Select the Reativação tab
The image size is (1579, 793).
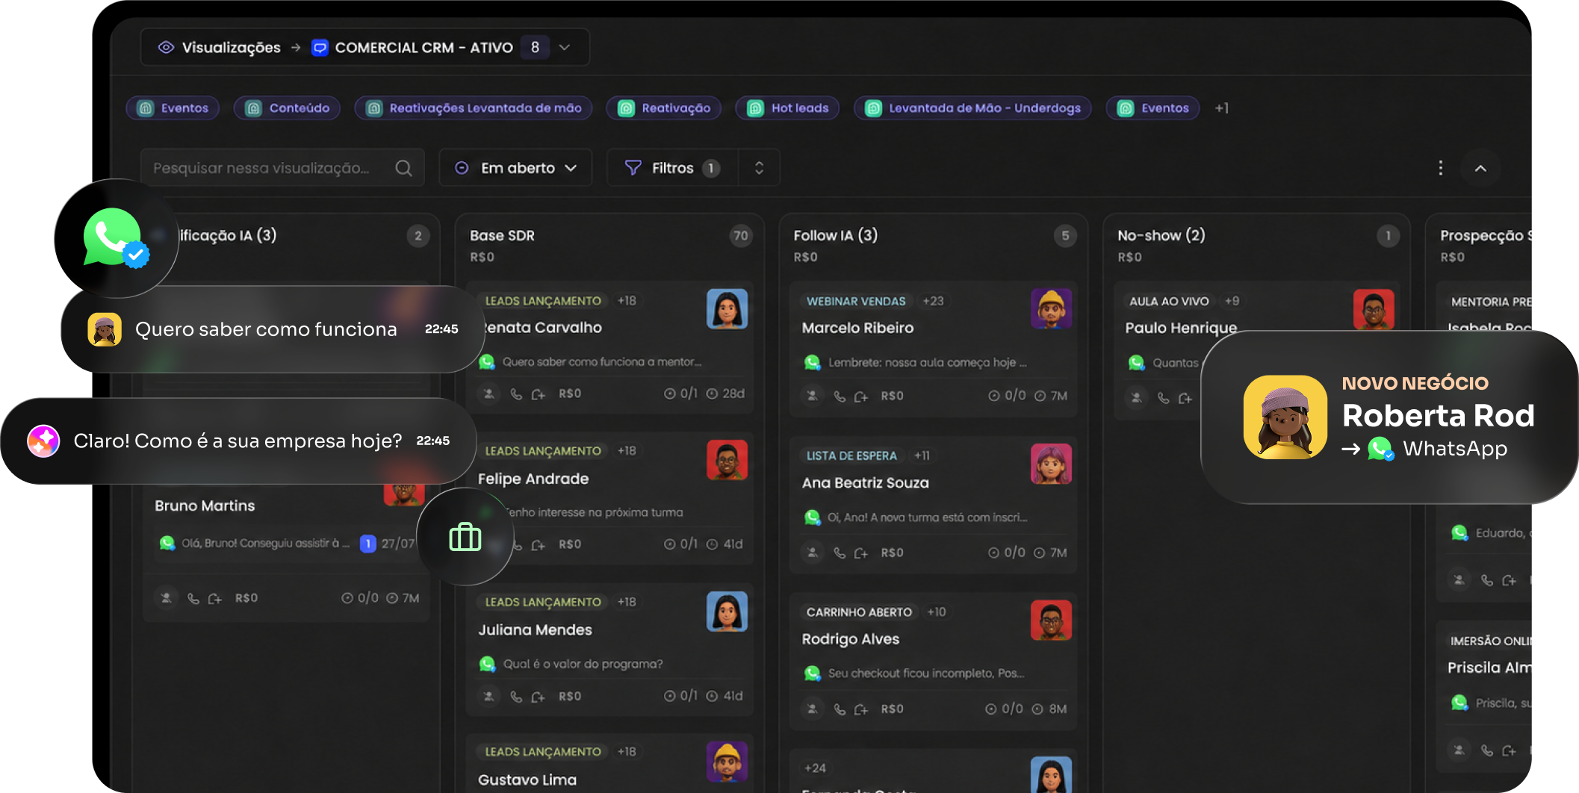(x=664, y=108)
